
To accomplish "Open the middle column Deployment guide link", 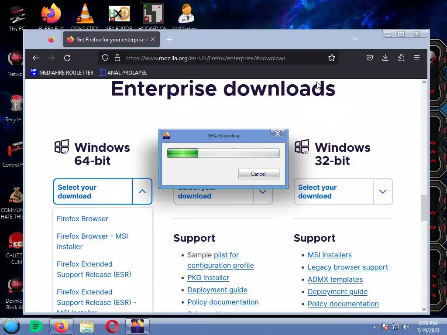I will [x=217, y=290].
